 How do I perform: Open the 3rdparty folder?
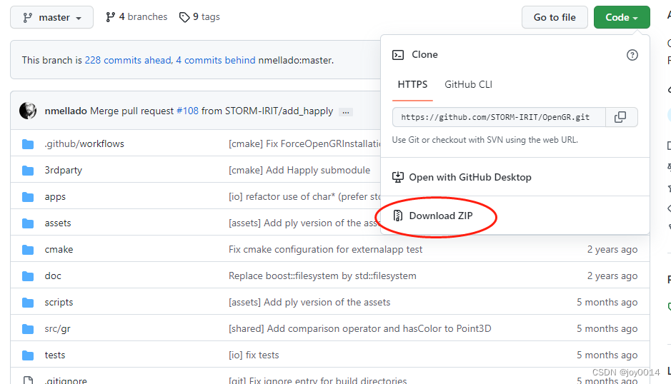(64, 170)
